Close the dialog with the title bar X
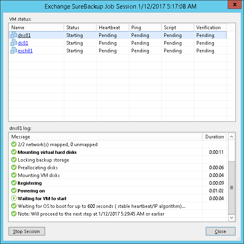Image resolution: width=244 pixels, height=244 pixels. point(235,4)
